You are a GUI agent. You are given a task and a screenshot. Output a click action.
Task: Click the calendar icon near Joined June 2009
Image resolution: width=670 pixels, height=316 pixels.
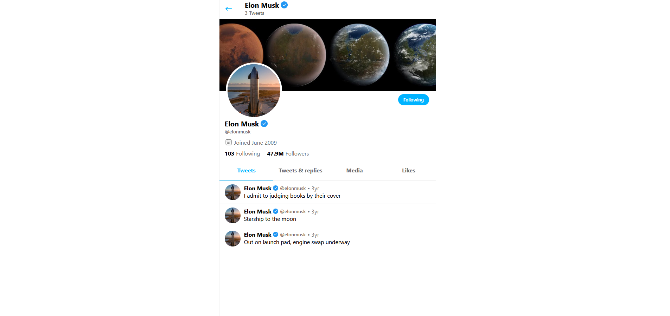tap(229, 142)
